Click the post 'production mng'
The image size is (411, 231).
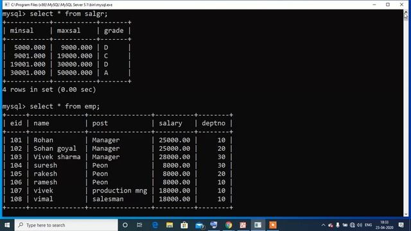(x=119, y=191)
